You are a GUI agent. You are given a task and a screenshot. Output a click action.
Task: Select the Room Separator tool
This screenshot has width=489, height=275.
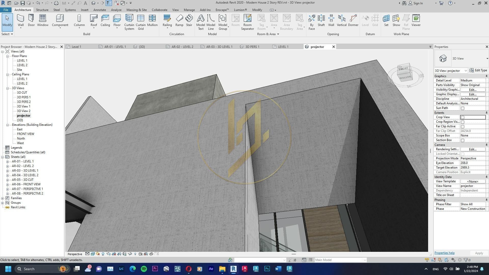248,22
